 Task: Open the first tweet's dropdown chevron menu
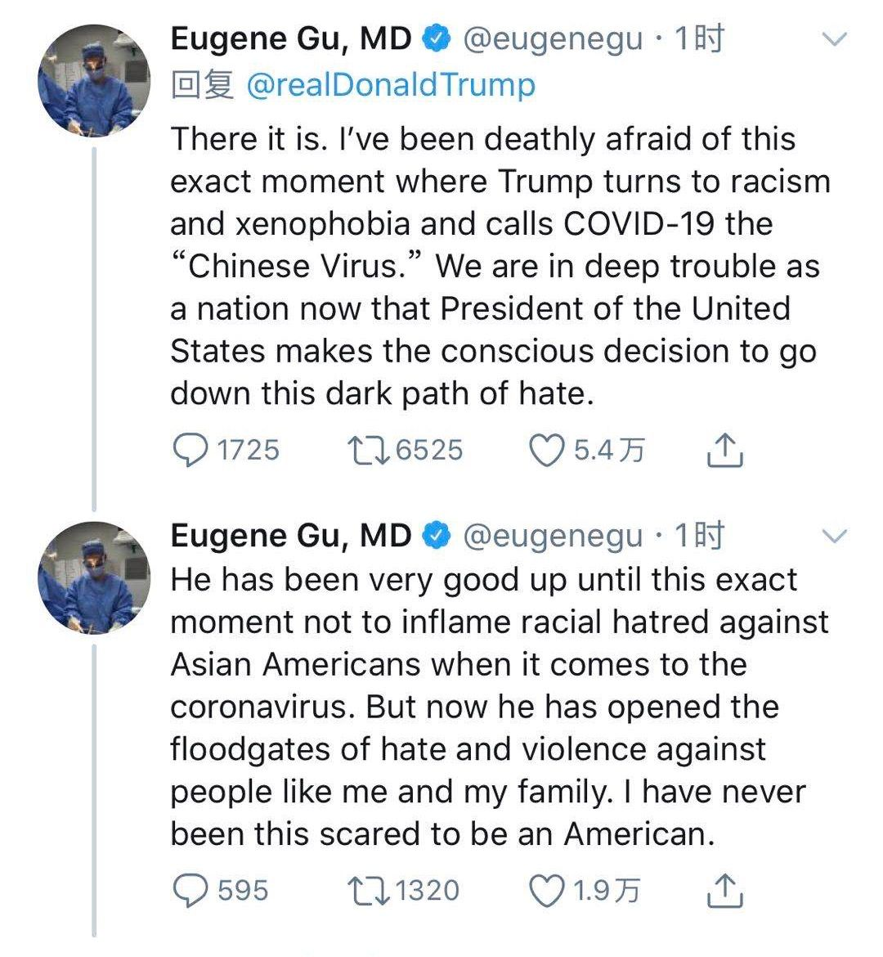835,39
